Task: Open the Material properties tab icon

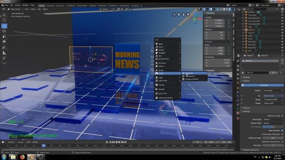Action: click(238, 113)
